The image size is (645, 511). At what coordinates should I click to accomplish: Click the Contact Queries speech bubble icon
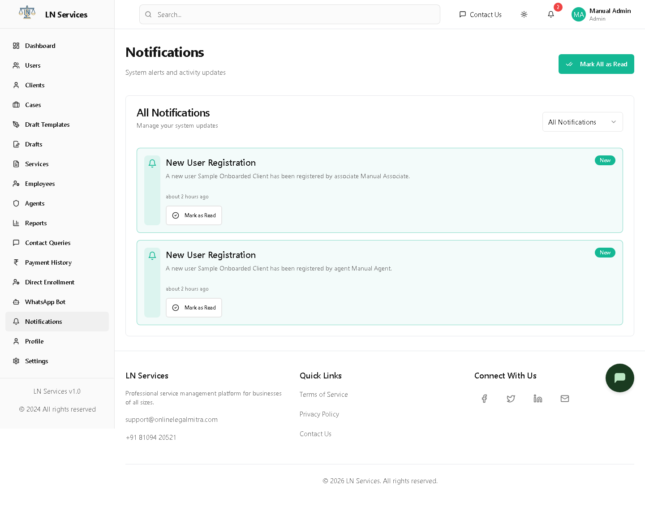coord(16,243)
